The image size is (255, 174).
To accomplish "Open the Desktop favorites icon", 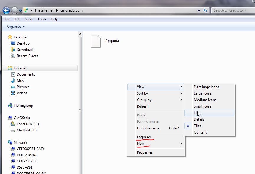I will (x=13, y=43).
